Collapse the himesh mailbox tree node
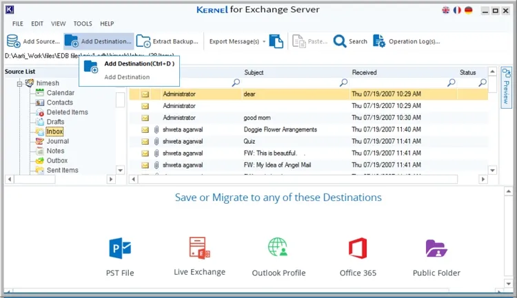 coord(19,84)
